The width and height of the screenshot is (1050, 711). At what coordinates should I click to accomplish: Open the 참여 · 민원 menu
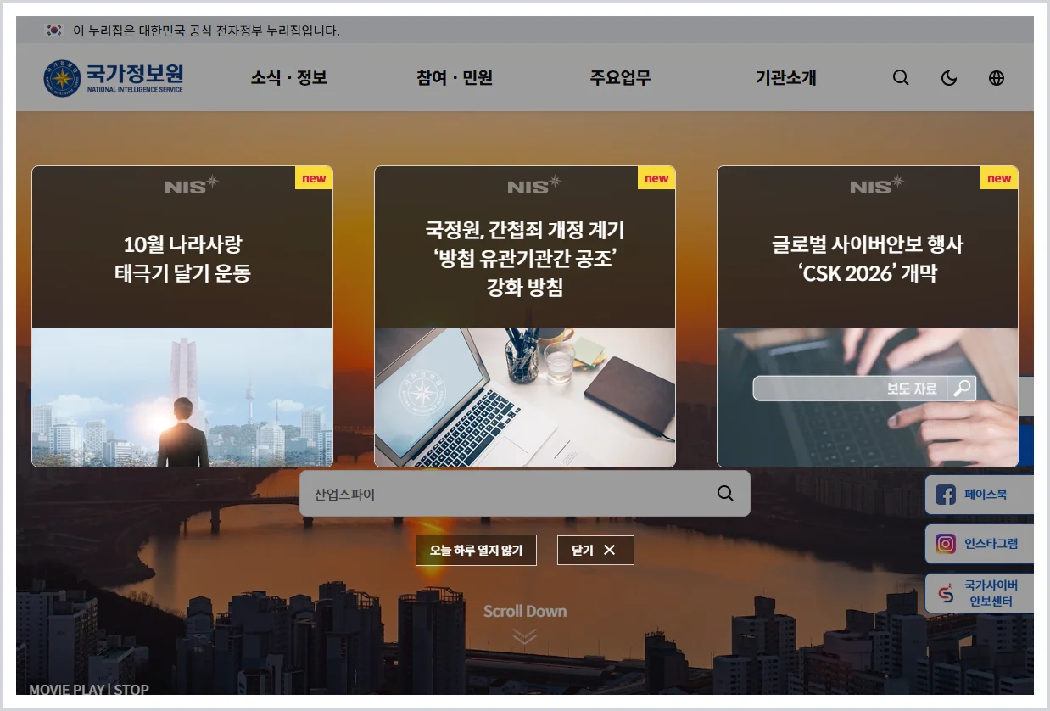(455, 78)
